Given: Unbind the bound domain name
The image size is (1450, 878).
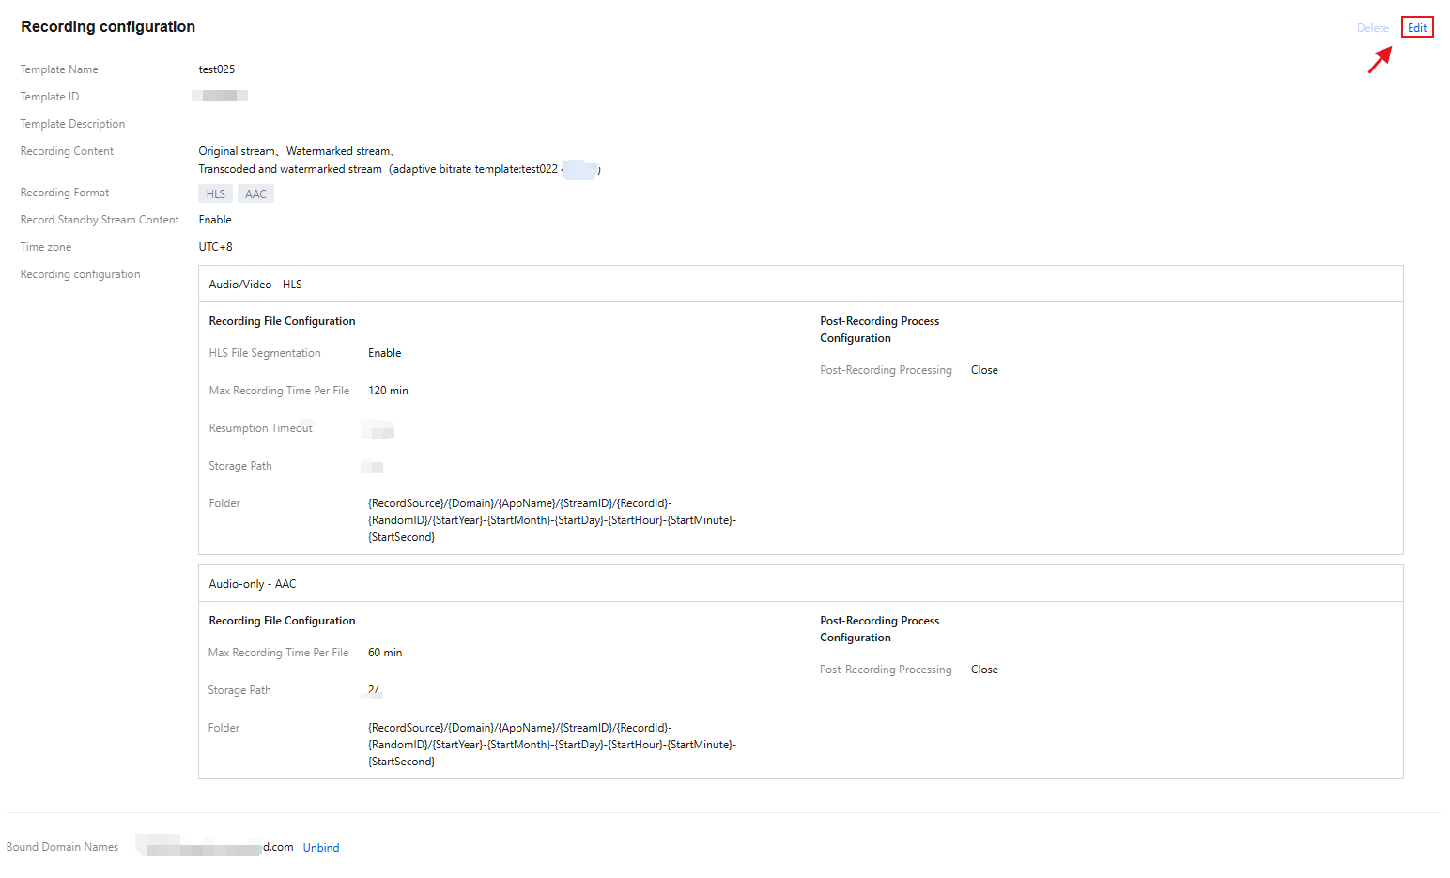Looking at the screenshot, I should [321, 848].
